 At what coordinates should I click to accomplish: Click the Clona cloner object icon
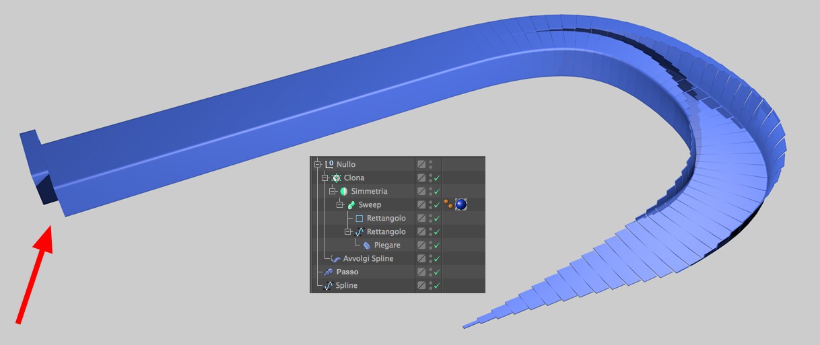pos(336,178)
